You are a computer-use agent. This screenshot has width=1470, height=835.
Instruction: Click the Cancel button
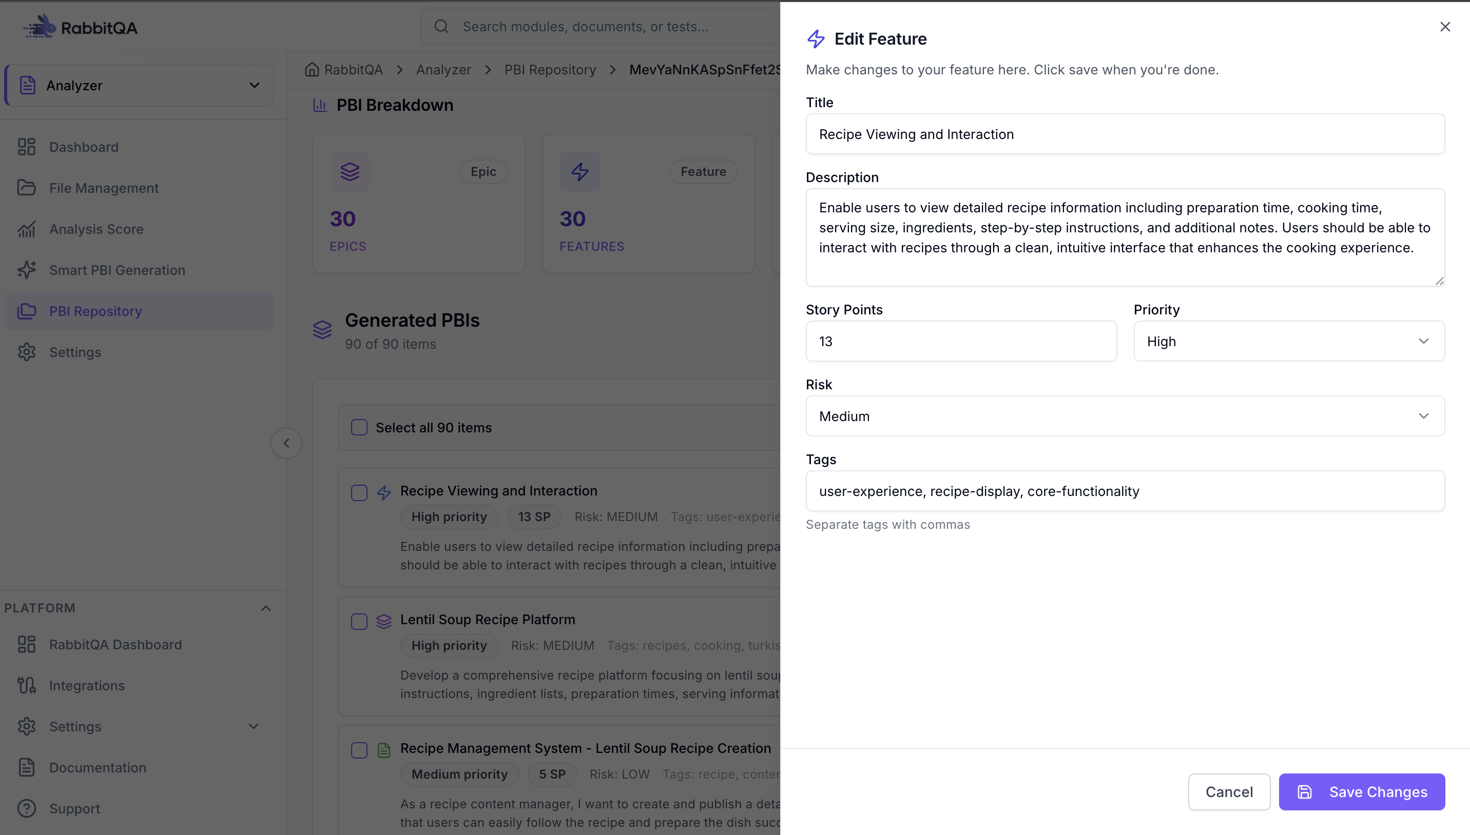point(1229,792)
